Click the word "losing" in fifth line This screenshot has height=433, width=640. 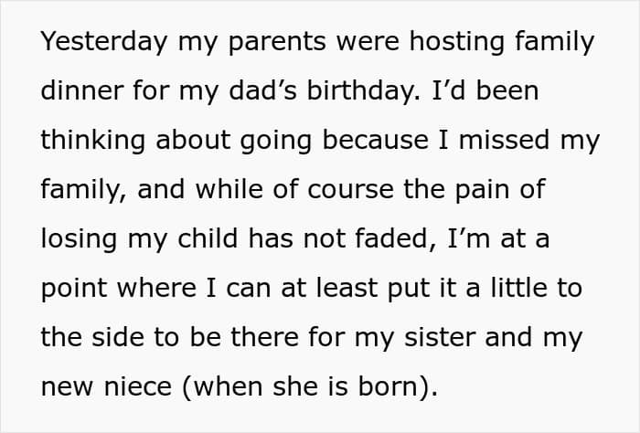(80, 239)
